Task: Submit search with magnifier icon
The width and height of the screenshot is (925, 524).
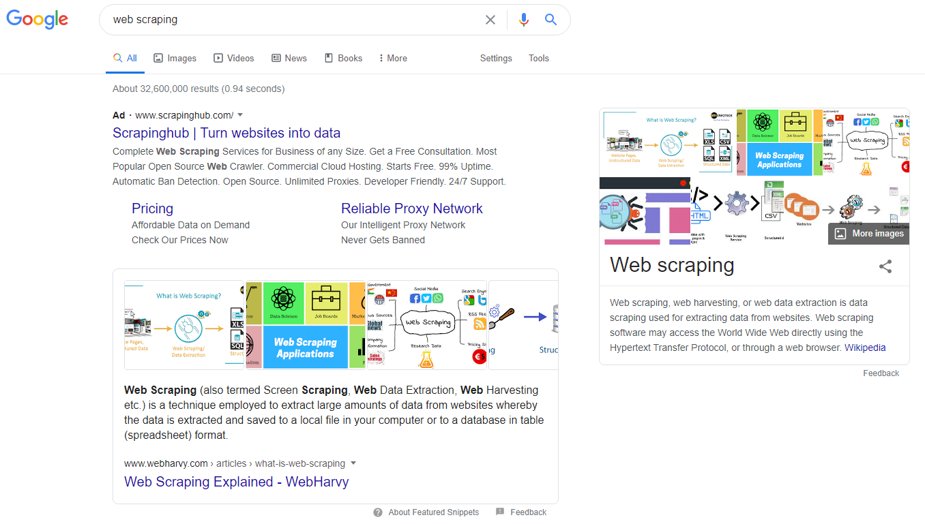Action: [551, 20]
